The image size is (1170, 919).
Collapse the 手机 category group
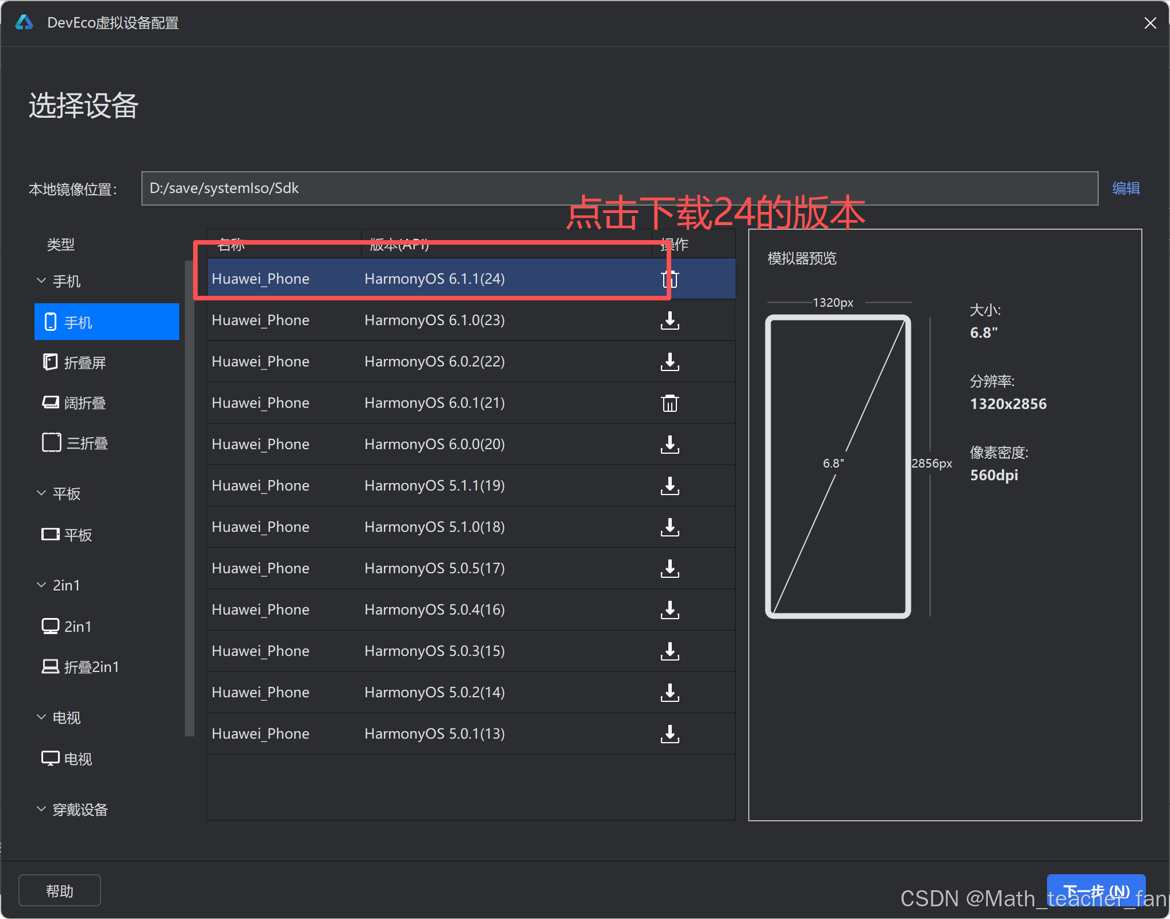[41, 280]
